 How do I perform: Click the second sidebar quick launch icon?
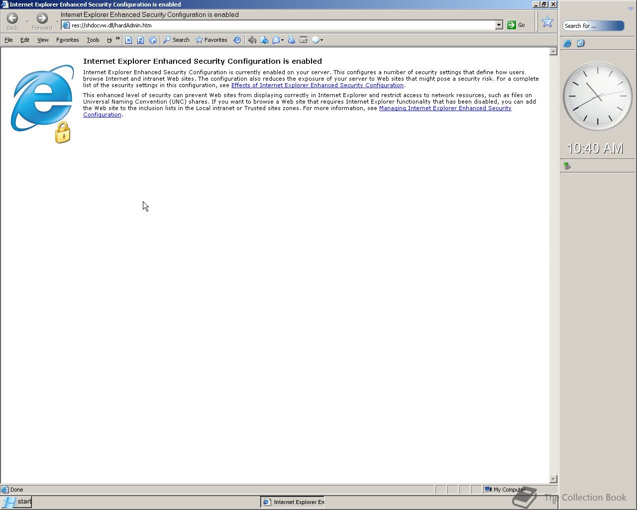pos(581,43)
